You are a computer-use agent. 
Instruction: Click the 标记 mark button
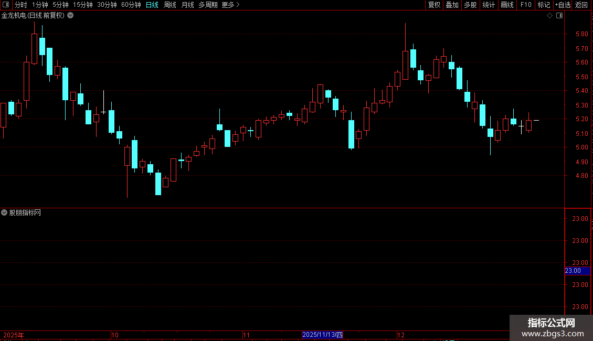[x=544, y=5]
